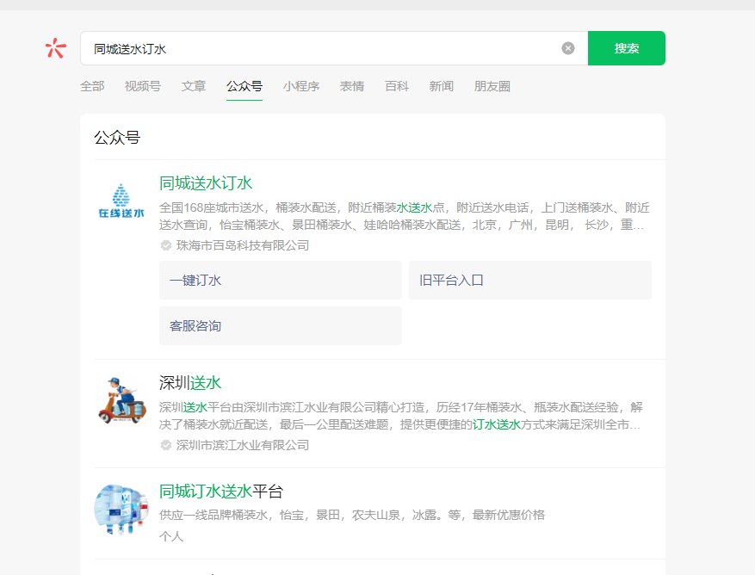Click the description starting 深圳送水平台由深圳市滨江水业

(401, 416)
